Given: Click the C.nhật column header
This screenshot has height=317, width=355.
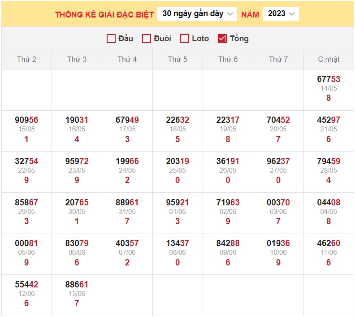Looking at the screenshot, I should (329, 59).
